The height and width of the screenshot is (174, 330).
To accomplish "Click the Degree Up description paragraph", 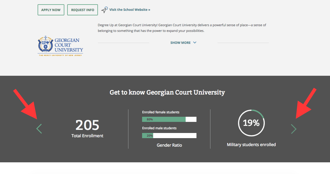I will click(182, 28).
